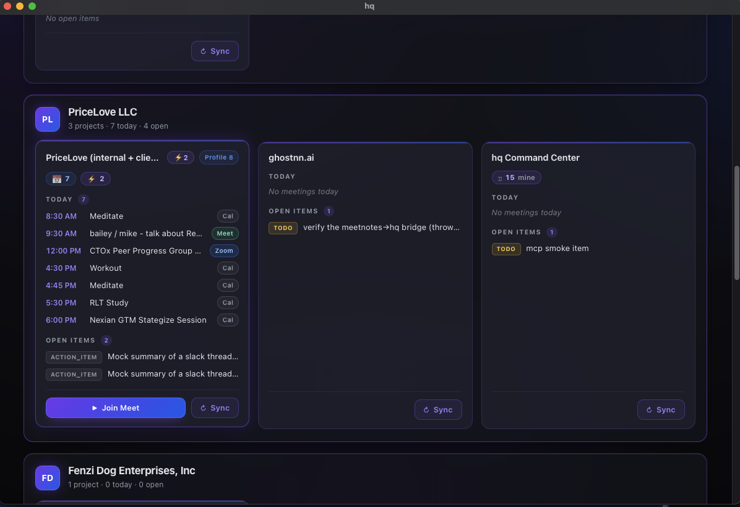Click TODO tag on meetnotes bridge item
Viewport: 740px width, 507px height.
pyautogui.click(x=283, y=228)
